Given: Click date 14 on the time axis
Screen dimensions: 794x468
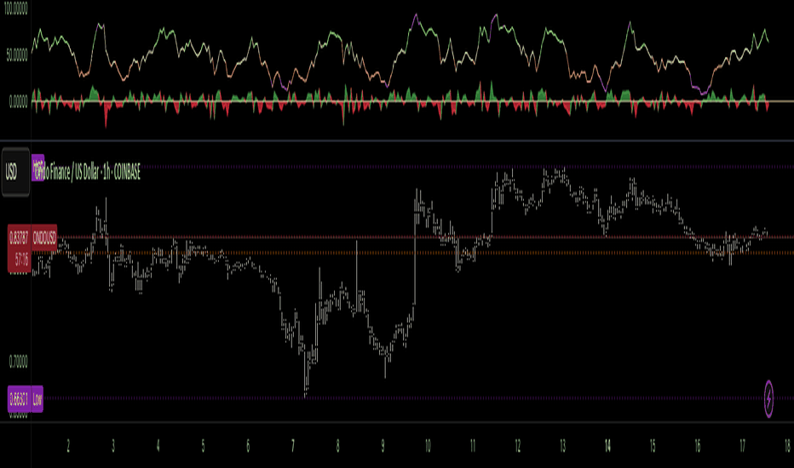Looking at the screenshot, I should point(607,446).
